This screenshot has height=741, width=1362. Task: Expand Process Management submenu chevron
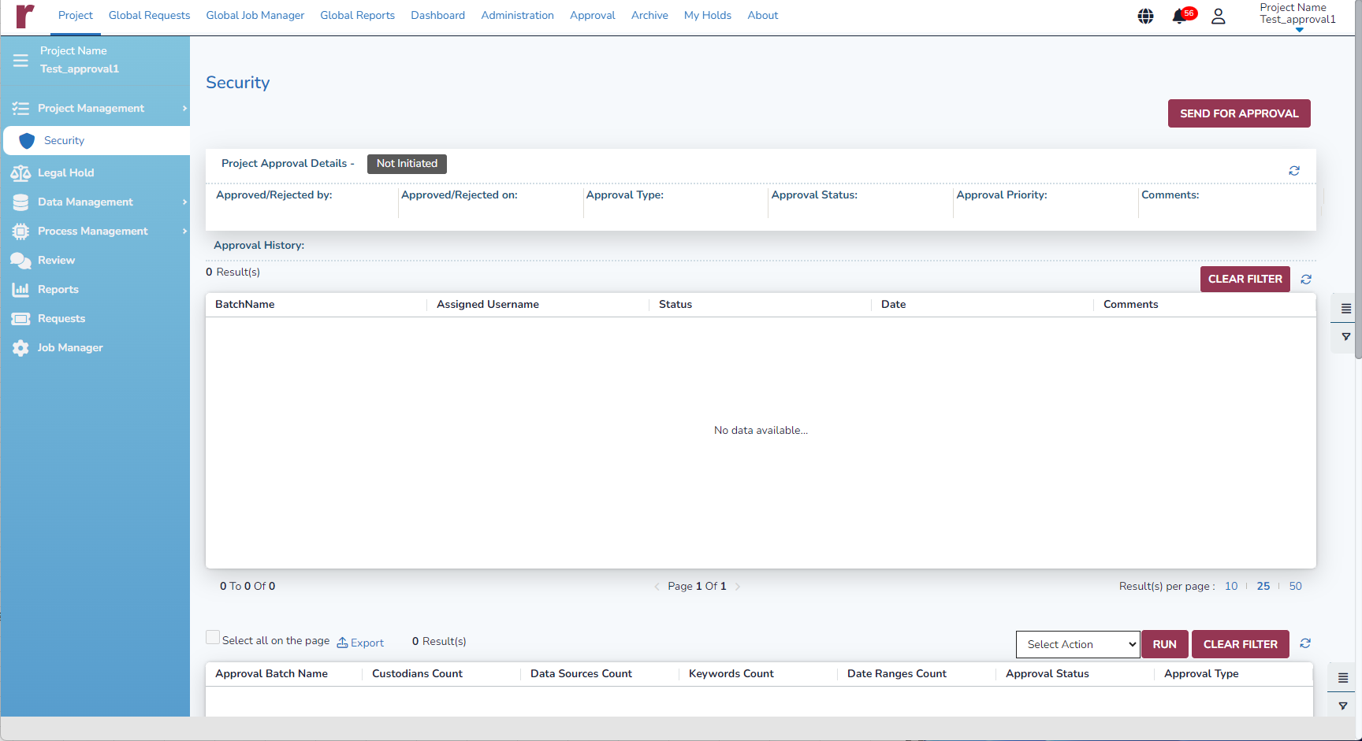[x=184, y=232]
